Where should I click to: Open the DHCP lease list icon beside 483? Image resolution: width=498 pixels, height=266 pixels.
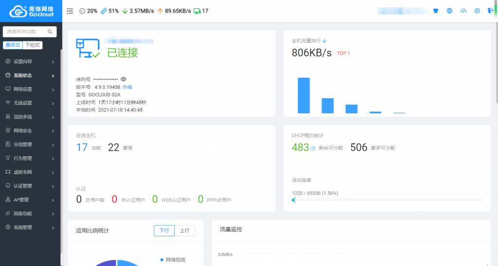tap(313, 148)
